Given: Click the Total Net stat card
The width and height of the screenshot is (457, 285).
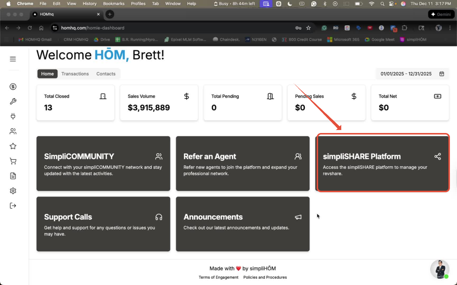Looking at the screenshot, I should 410,102.
